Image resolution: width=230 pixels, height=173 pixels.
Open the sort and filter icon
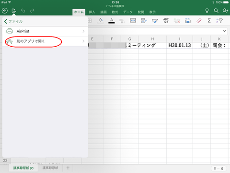(219, 21)
